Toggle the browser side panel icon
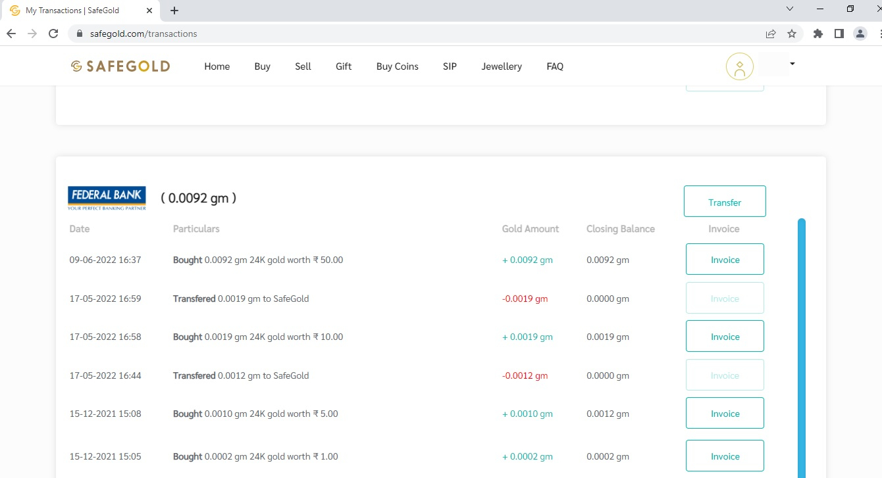Screen dimensions: 882x478 (x=839, y=34)
